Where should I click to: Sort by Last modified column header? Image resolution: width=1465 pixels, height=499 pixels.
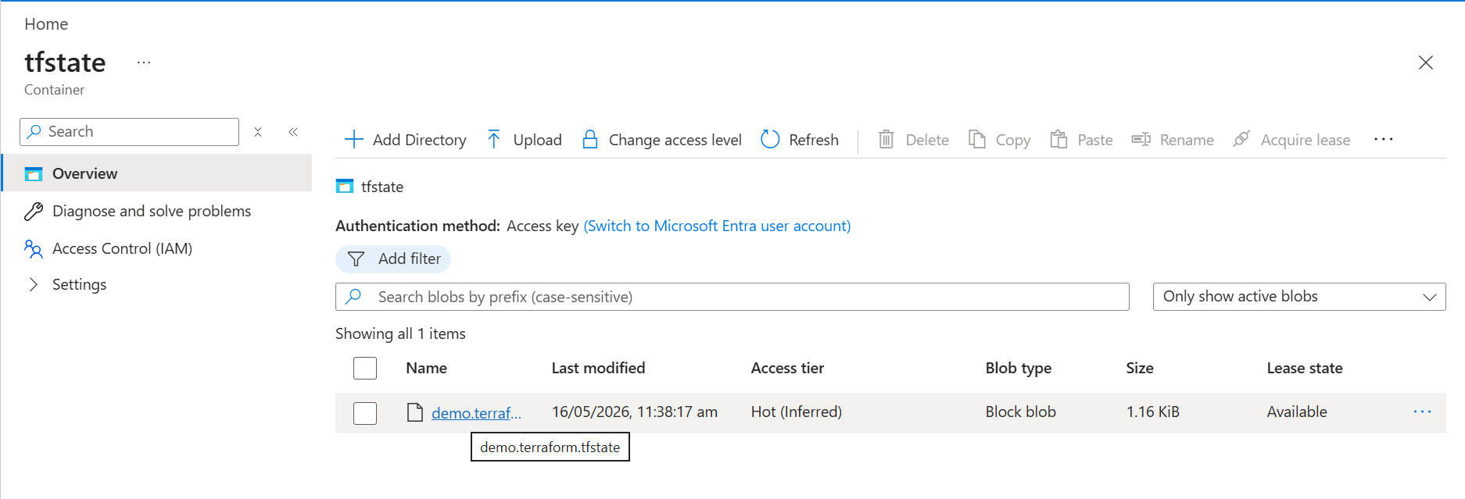598,368
